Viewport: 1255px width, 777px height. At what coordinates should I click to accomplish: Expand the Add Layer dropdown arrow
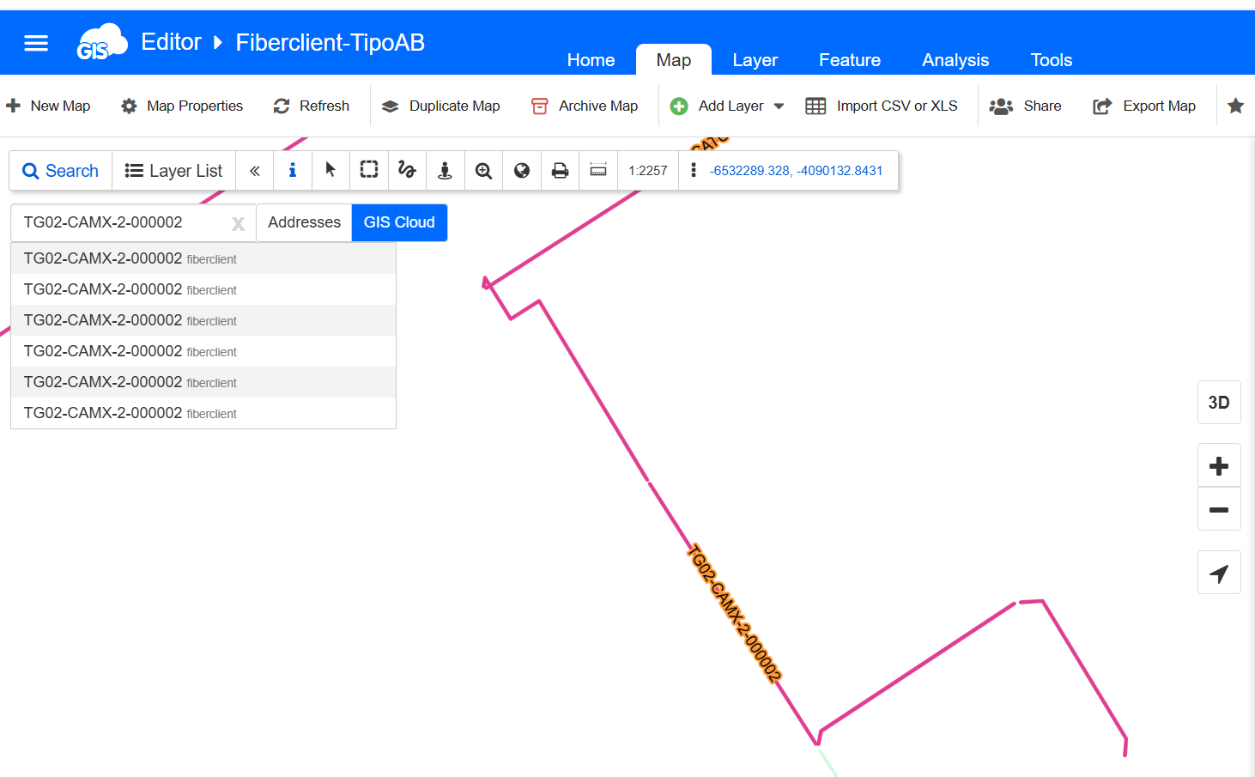click(779, 106)
